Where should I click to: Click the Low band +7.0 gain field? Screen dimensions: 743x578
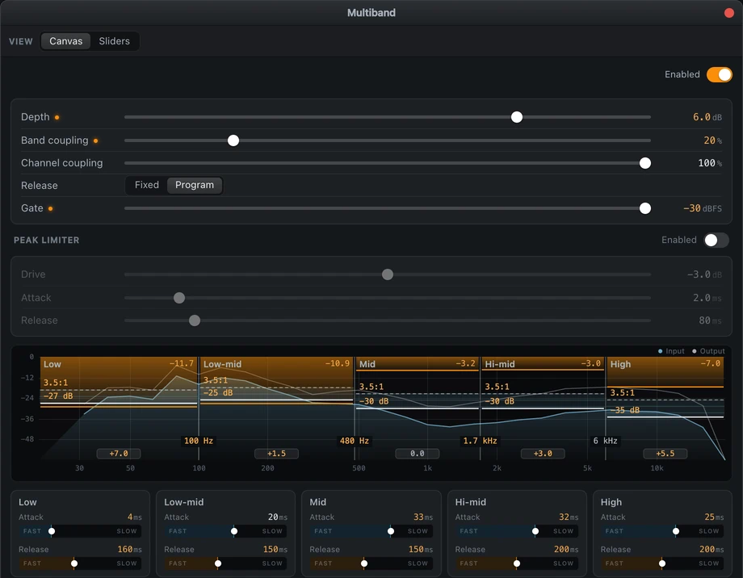click(119, 454)
